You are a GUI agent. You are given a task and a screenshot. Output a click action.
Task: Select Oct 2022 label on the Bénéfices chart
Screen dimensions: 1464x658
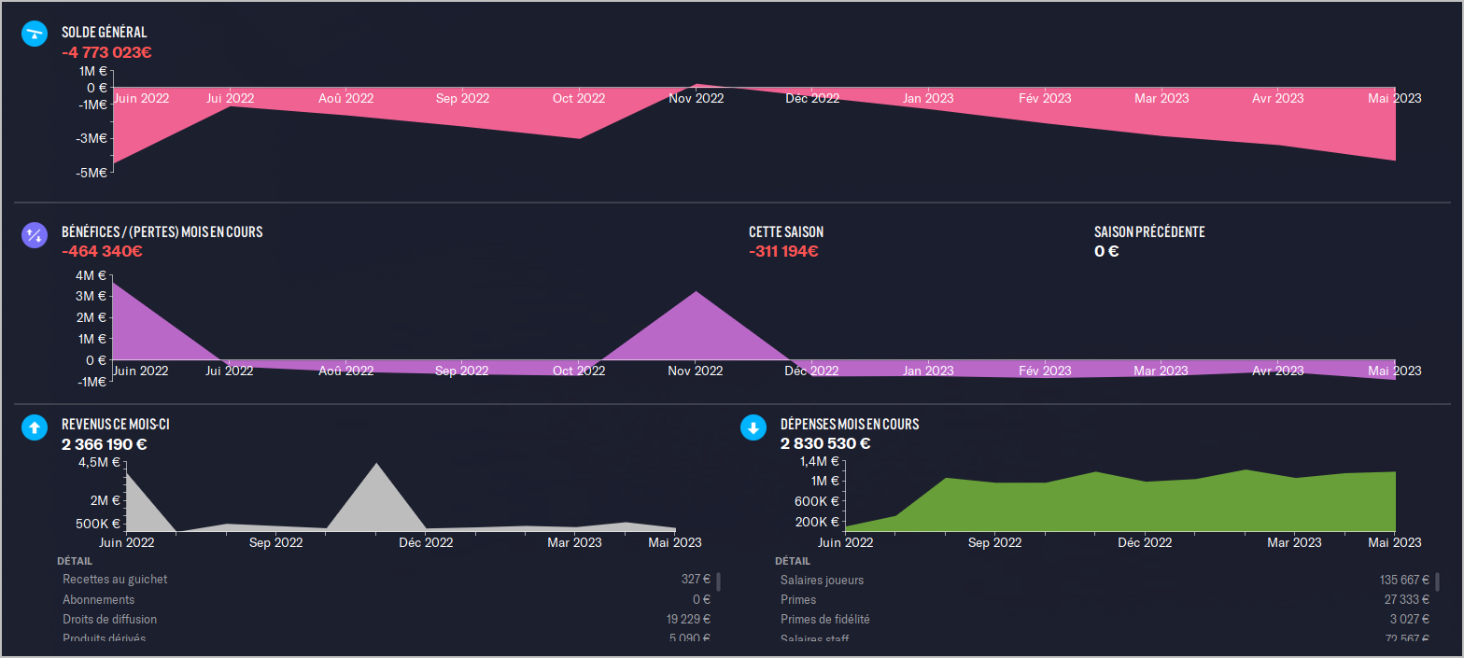tap(579, 371)
